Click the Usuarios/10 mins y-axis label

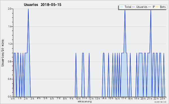pyautogui.click(x=3, y=53)
